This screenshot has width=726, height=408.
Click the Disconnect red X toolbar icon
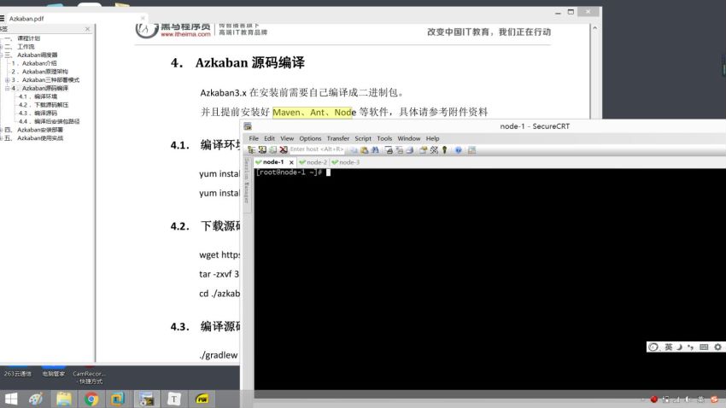pyautogui.click(x=284, y=149)
